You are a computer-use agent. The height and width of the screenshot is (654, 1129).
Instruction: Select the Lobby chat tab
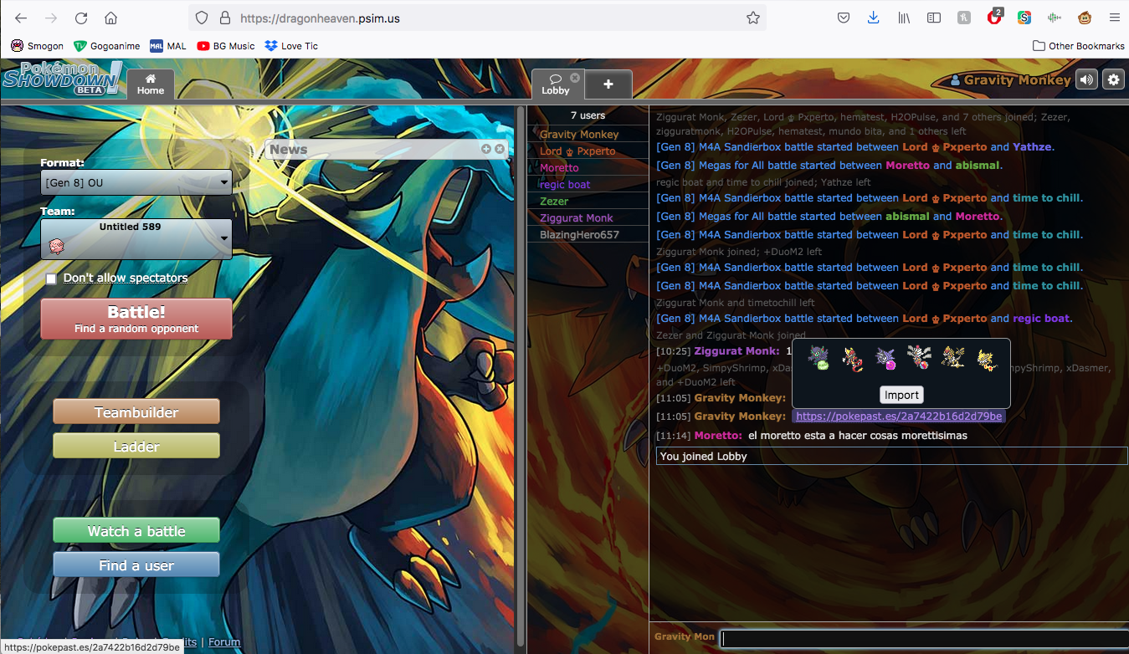[556, 84]
